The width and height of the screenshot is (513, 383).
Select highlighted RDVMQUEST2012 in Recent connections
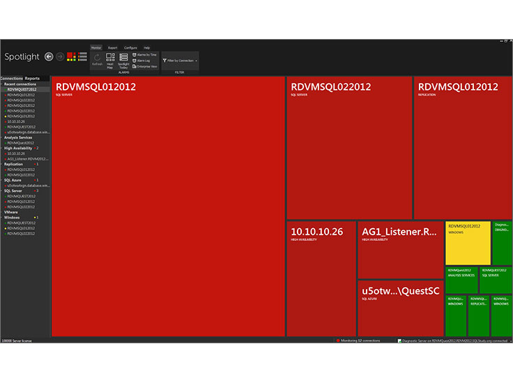click(22, 90)
